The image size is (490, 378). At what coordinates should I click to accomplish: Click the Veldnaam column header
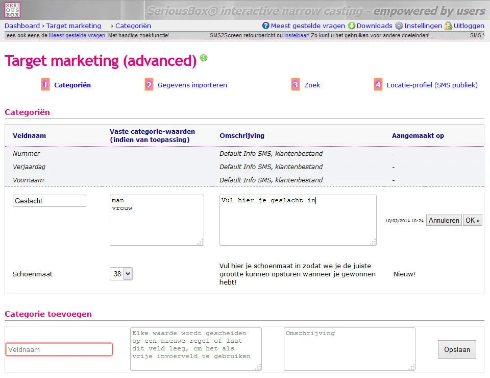point(30,136)
